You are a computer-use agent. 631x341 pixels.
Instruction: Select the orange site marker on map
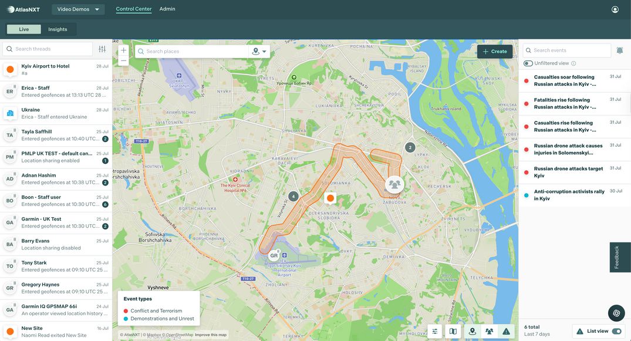[x=330, y=198]
